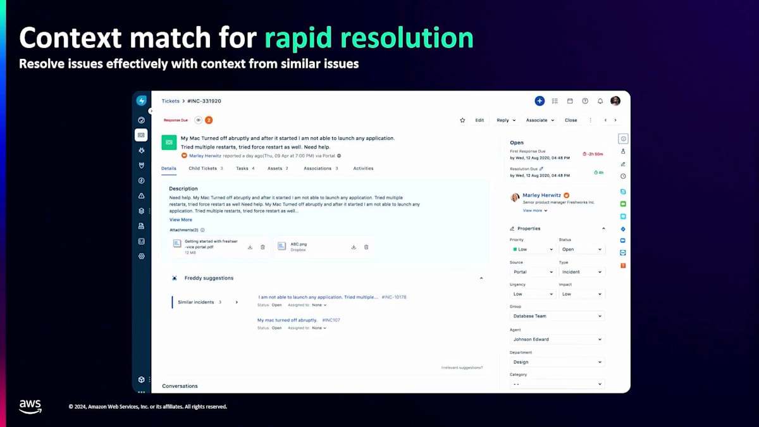
Task: Open the clock time-tracking icon on right rail
Action: (623, 176)
